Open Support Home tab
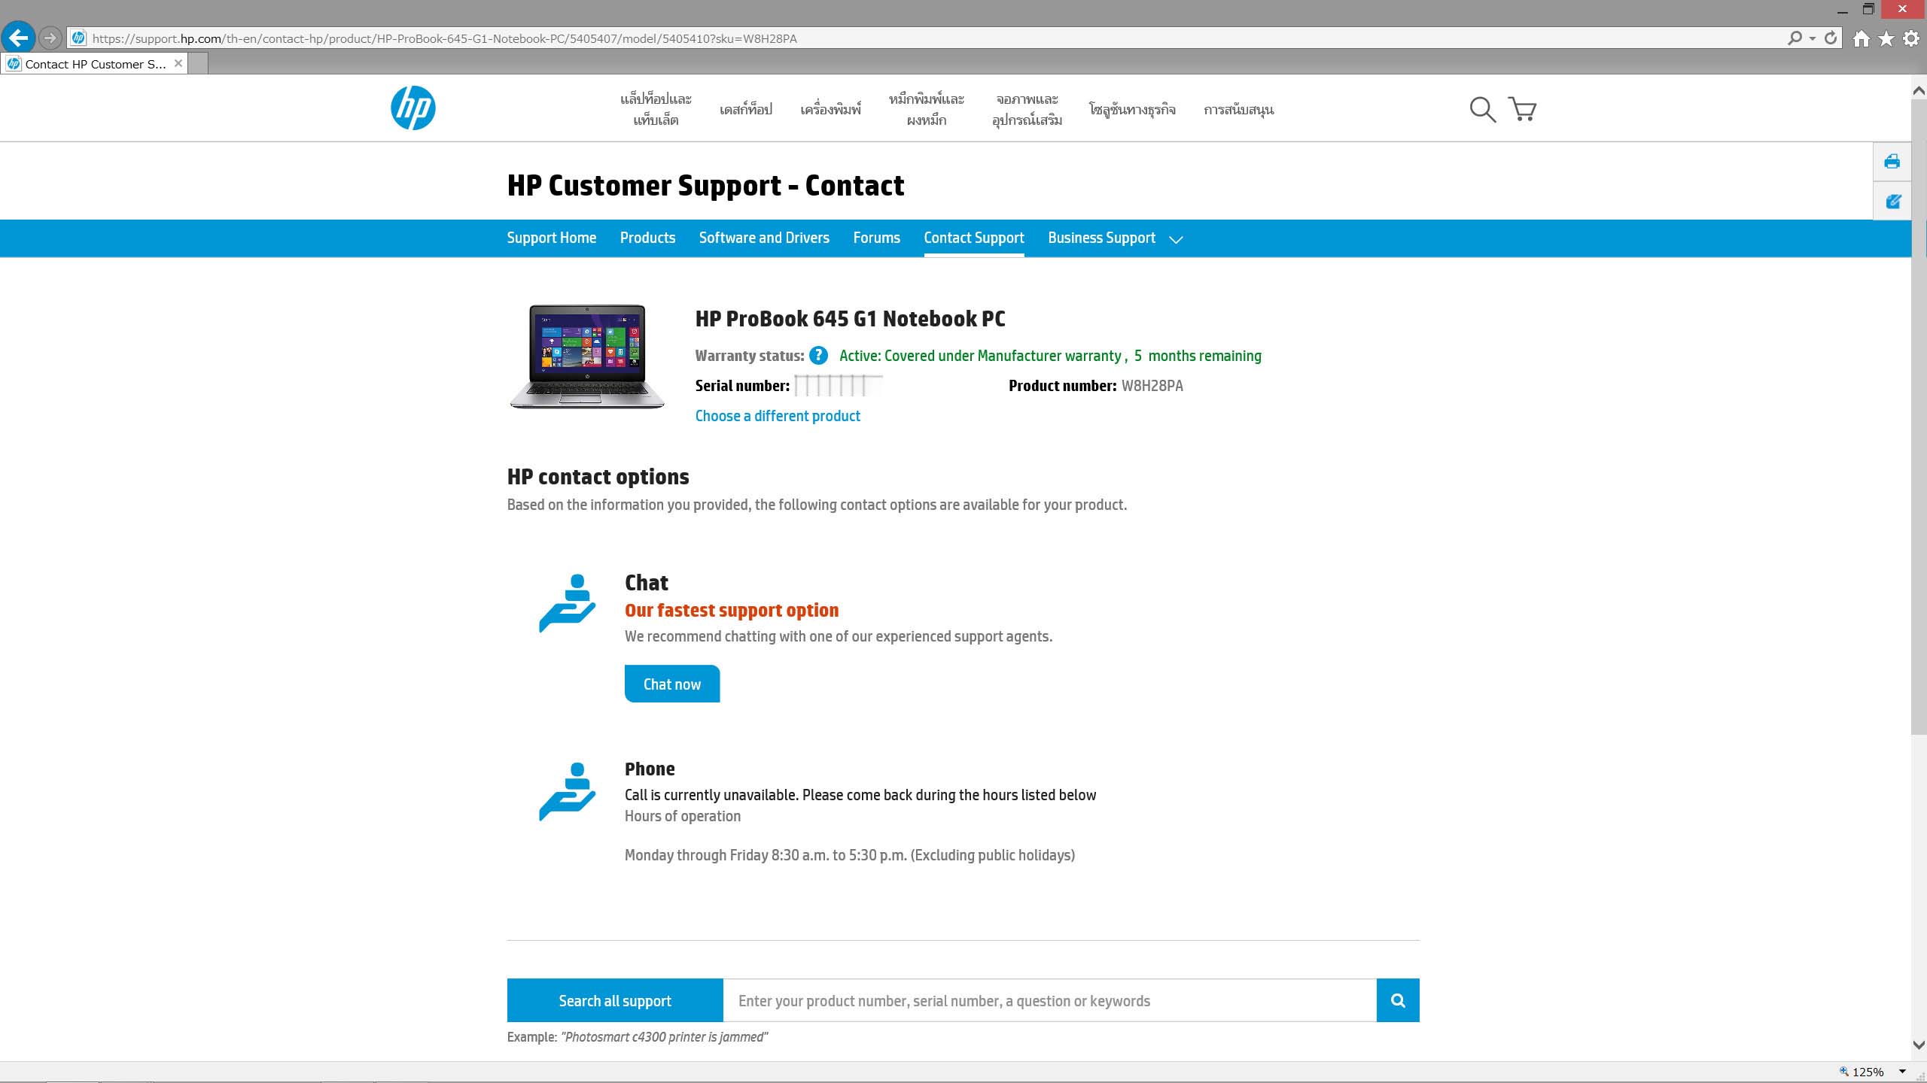The image size is (1927, 1083). 551,238
